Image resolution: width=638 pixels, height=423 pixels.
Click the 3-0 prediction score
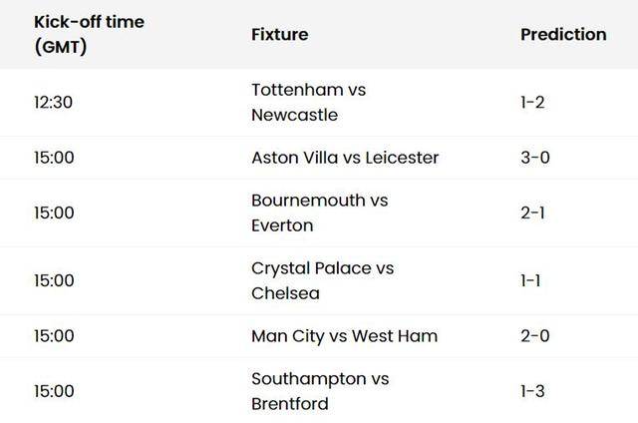(534, 158)
